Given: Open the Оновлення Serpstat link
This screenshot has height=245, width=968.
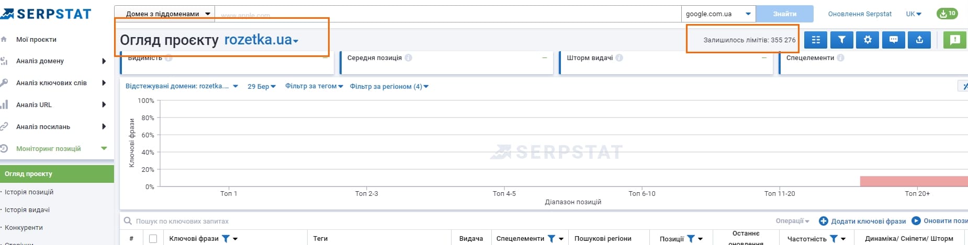Looking at the screenshot, I should tap(860, 14).
